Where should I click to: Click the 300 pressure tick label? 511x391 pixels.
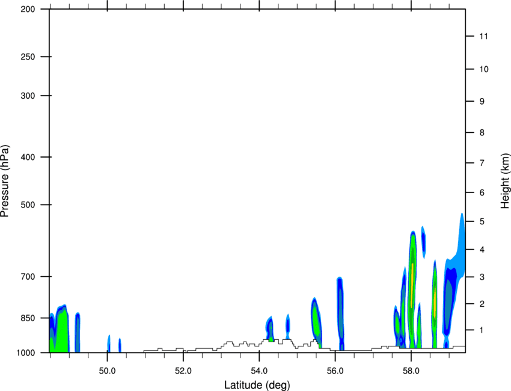[28, 96]
